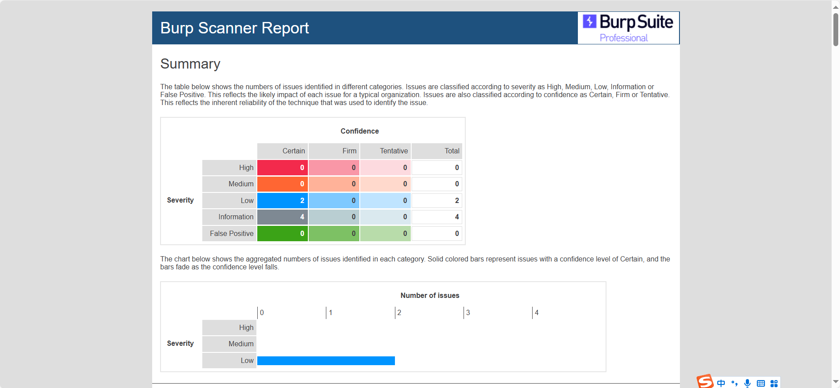Select the gray Information Certain cell showing 4

(282, 217)
